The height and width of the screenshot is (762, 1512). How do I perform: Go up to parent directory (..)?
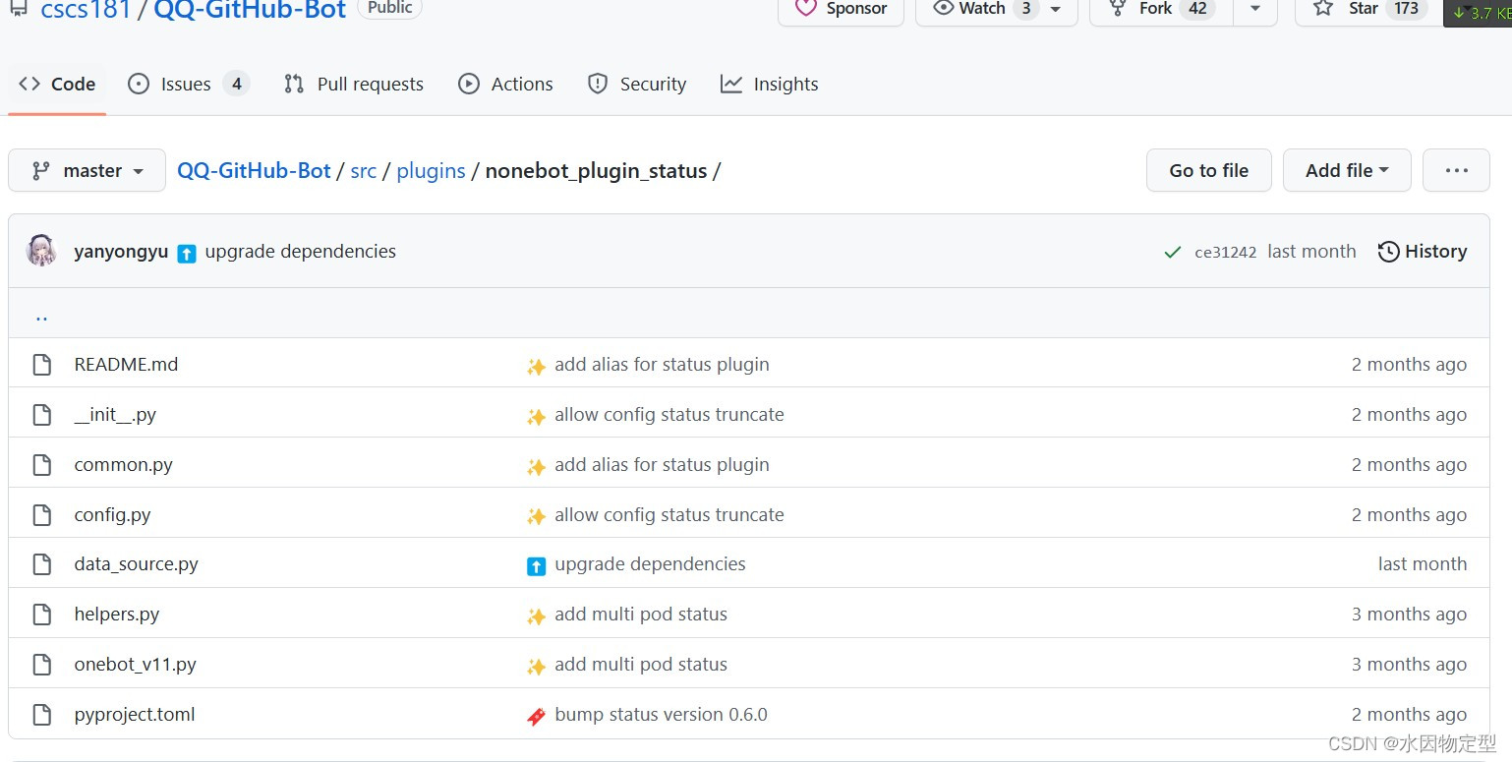point(41,317)
